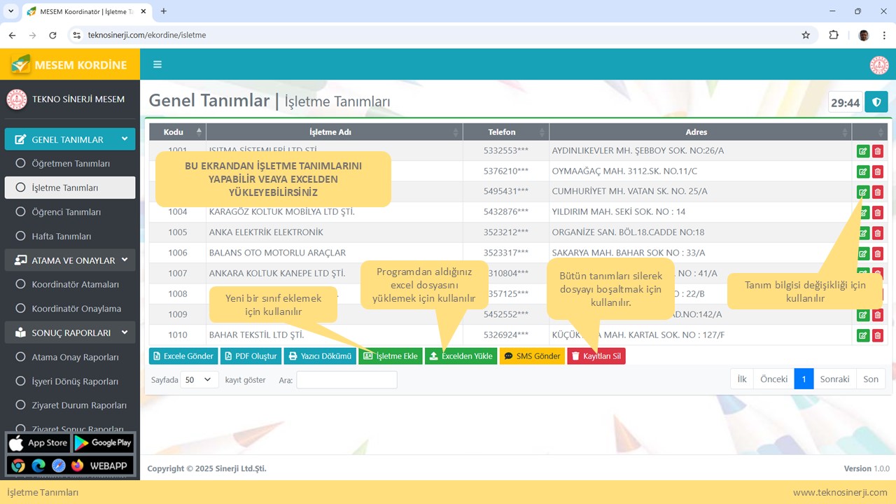
Task: Delete the BALANS OTO MOTORLU ARAÇLAR row
Action: 878,253
